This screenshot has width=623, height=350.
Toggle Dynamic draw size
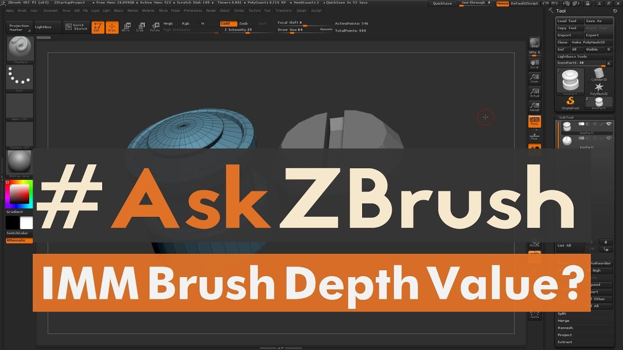tap(326, 30)
